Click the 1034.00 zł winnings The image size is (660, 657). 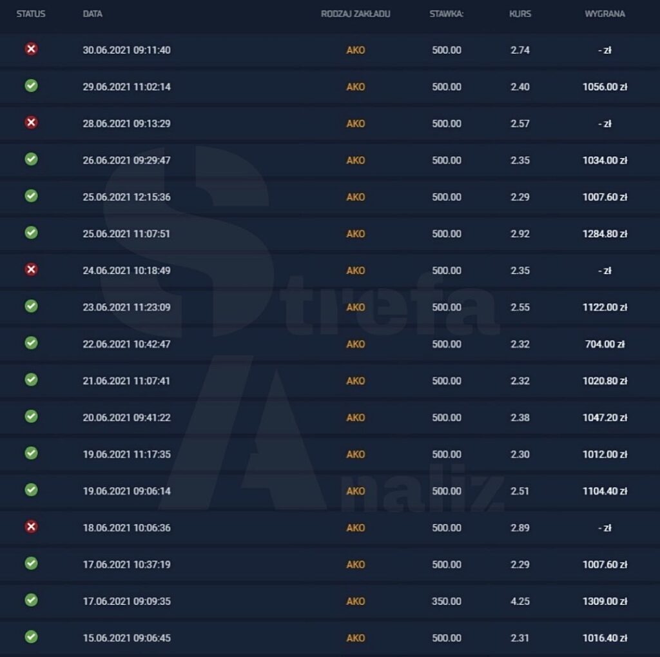point(605,161)
